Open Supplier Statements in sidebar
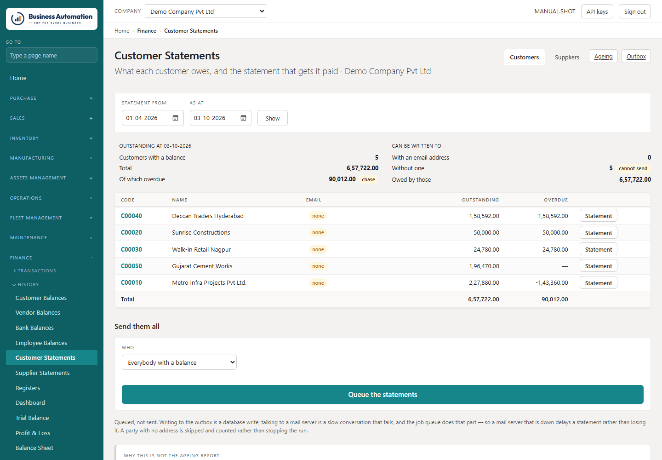 pos(51,373)
